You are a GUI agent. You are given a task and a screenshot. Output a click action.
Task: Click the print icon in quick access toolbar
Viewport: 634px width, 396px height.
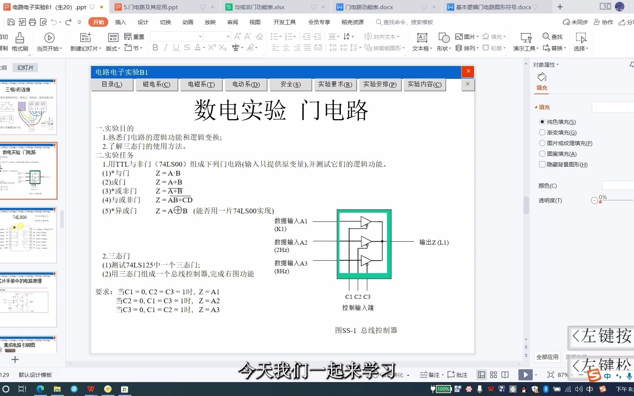[x=32, y=22]
